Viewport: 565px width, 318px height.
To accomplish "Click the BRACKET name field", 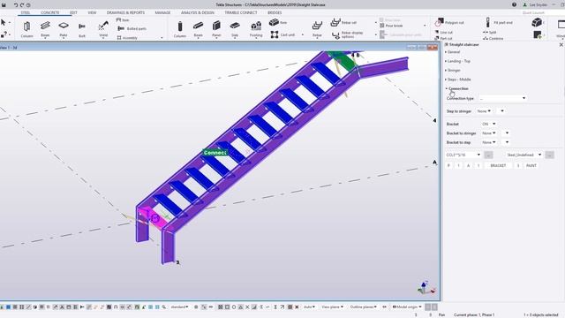I will tap(498, 165).
